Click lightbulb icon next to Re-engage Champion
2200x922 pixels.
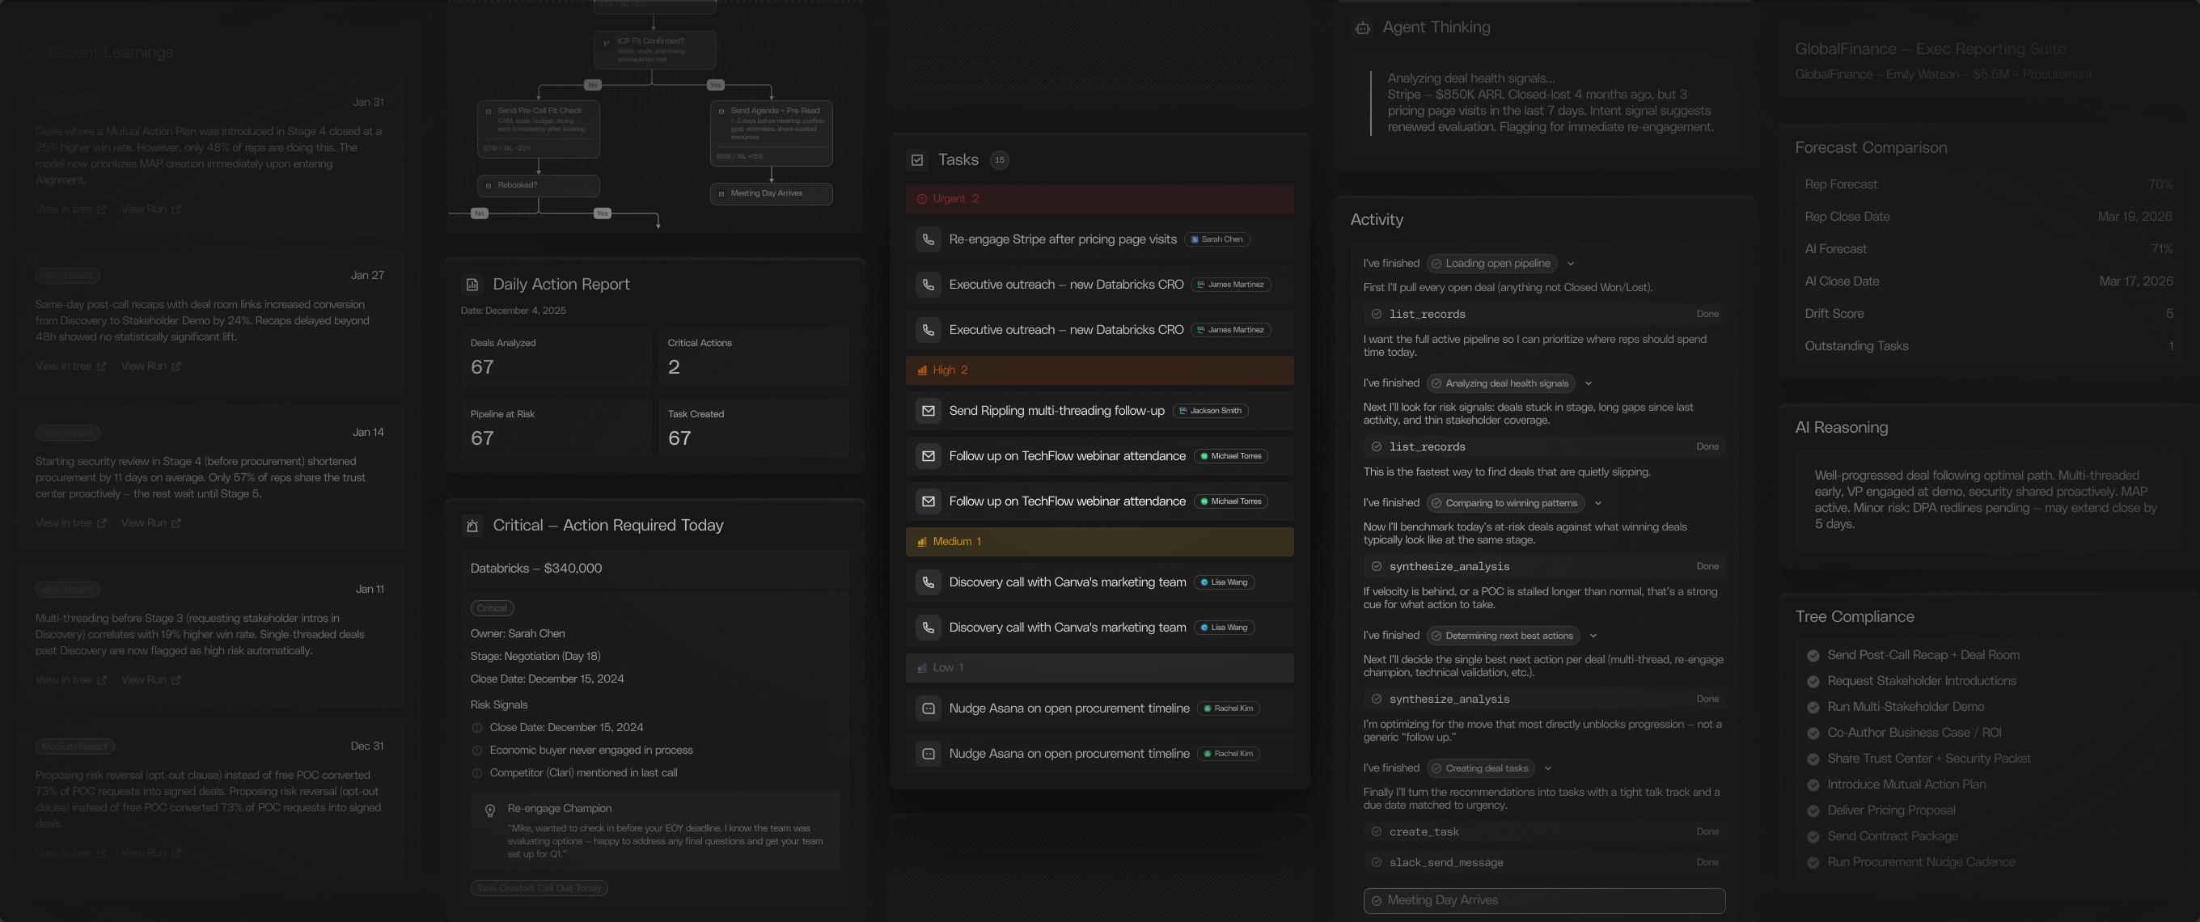coord(490,810)
